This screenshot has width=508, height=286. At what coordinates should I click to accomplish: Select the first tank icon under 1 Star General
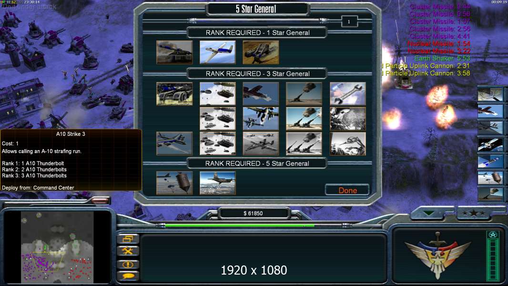point(174,52)
